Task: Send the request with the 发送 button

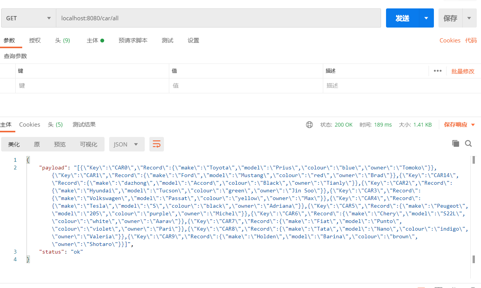Action: [402, 18]
